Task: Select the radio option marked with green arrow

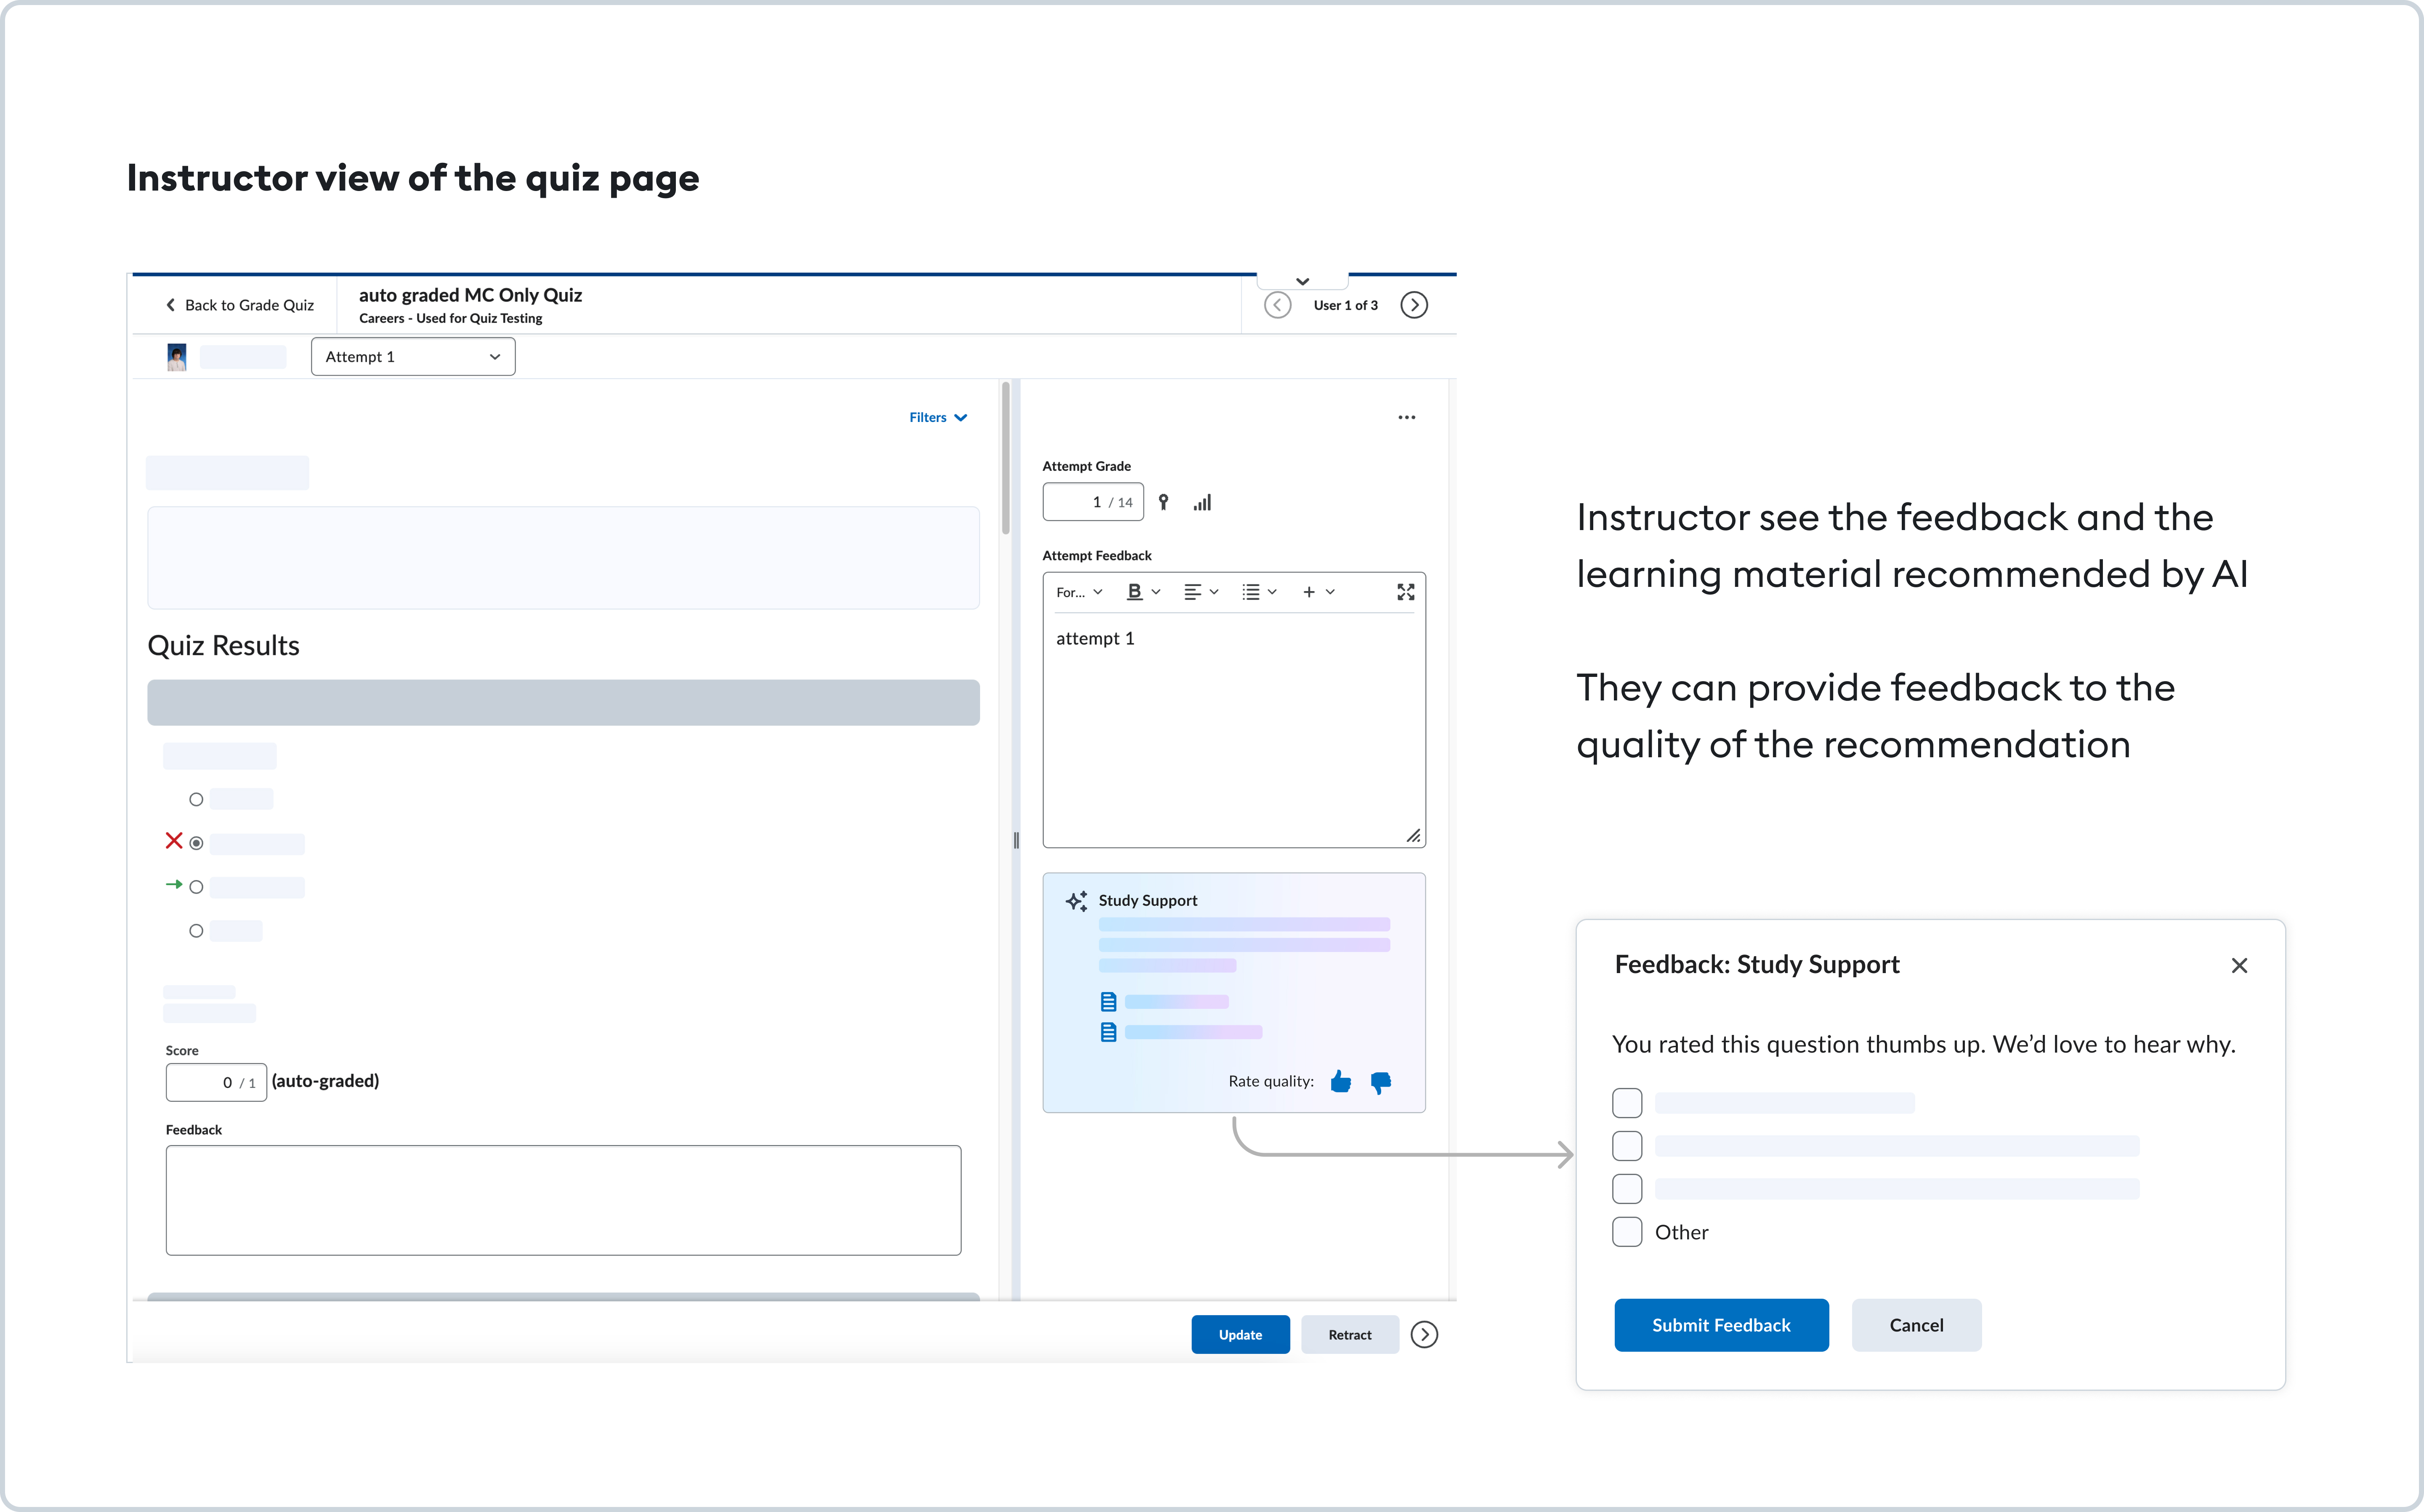Action: [196, 887]
